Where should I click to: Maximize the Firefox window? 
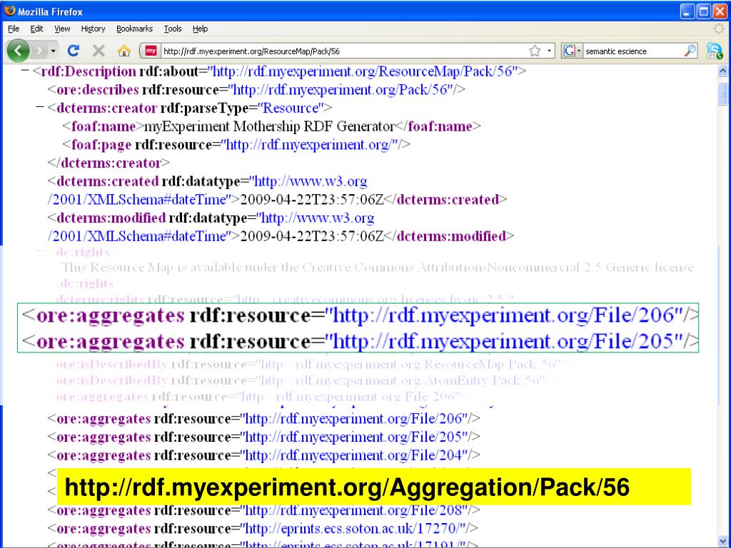[x=703, y=11]
